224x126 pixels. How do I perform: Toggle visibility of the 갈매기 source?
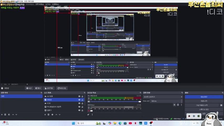(x=79, y=111)
